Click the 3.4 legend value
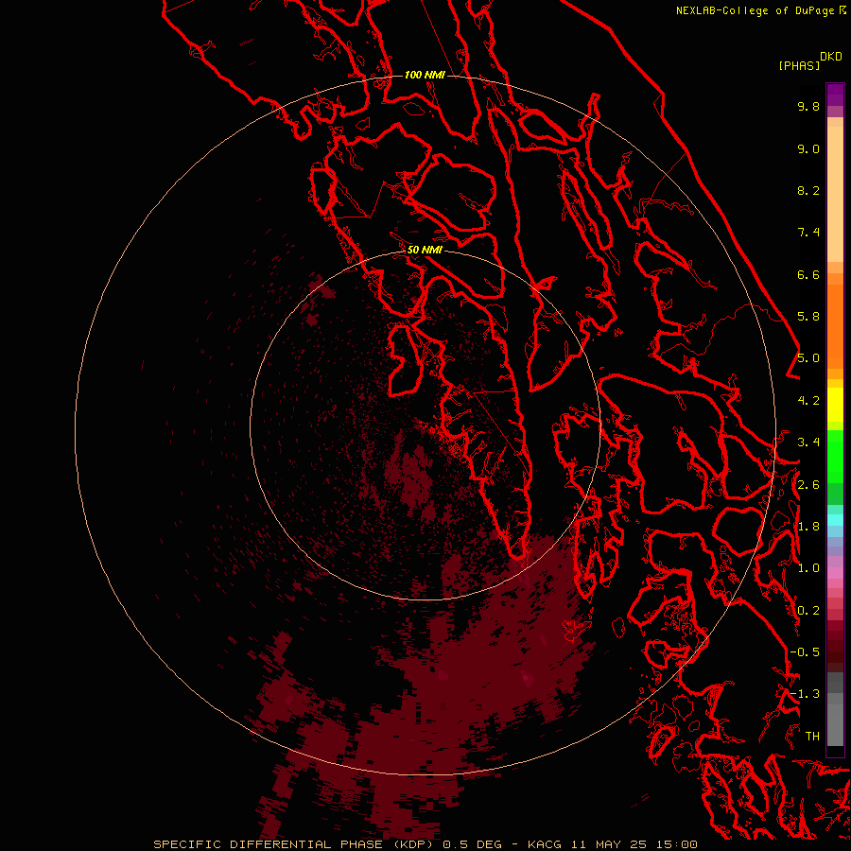 (x=808, y=443)
